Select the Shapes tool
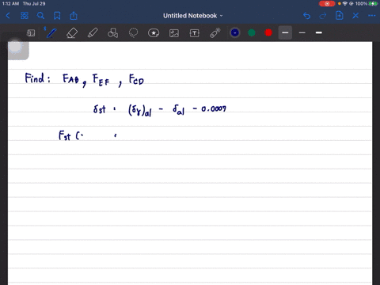This screenshot has height=285, width=380. click(113, 33)
